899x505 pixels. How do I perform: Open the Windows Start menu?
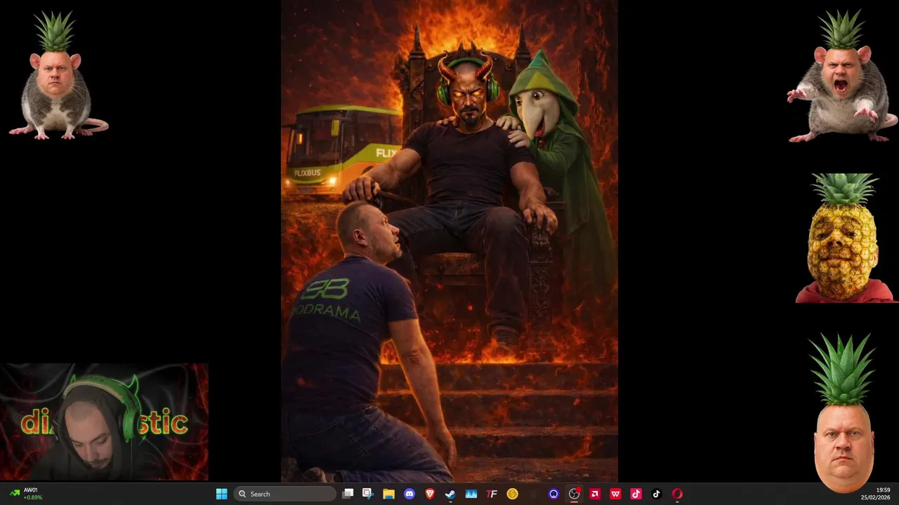221,494
